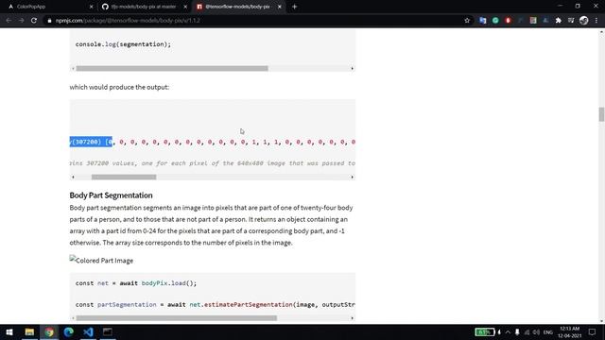The image size is (605, 340).
Task: Open the Chrome three-dot menu
Action: [596, 21]
